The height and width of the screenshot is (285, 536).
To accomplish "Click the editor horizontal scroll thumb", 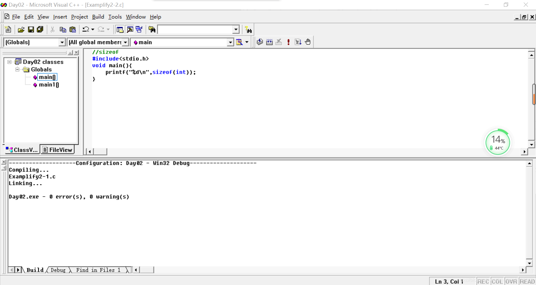I will 100,151.
